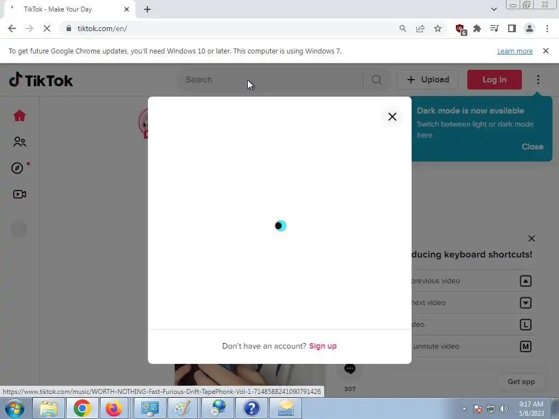
Task: Open the Chrome profile avatar
Action: (530, 28)
